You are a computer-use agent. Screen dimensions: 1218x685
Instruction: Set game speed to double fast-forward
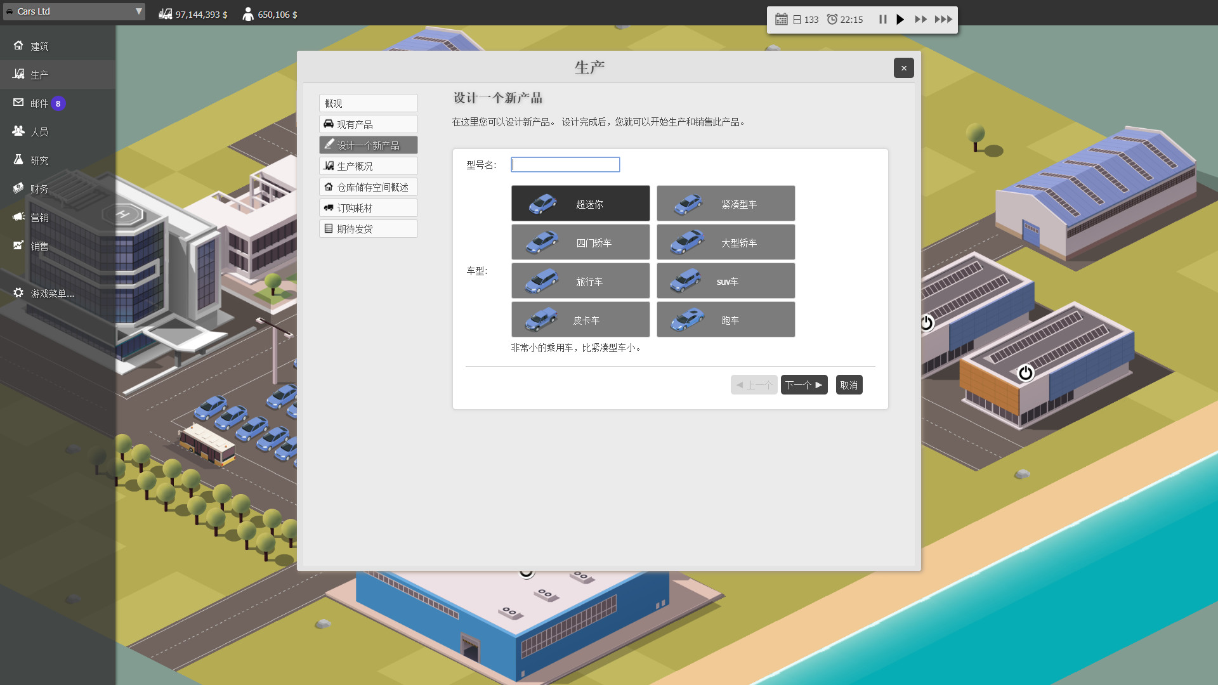(x=920, y=20)
